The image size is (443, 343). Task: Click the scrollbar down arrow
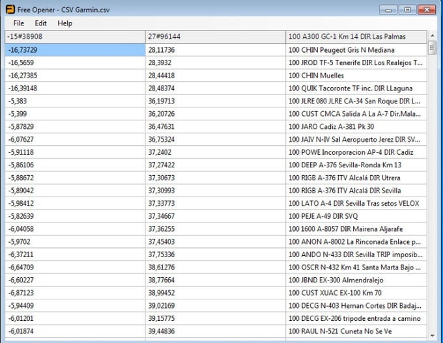point(433,336)
